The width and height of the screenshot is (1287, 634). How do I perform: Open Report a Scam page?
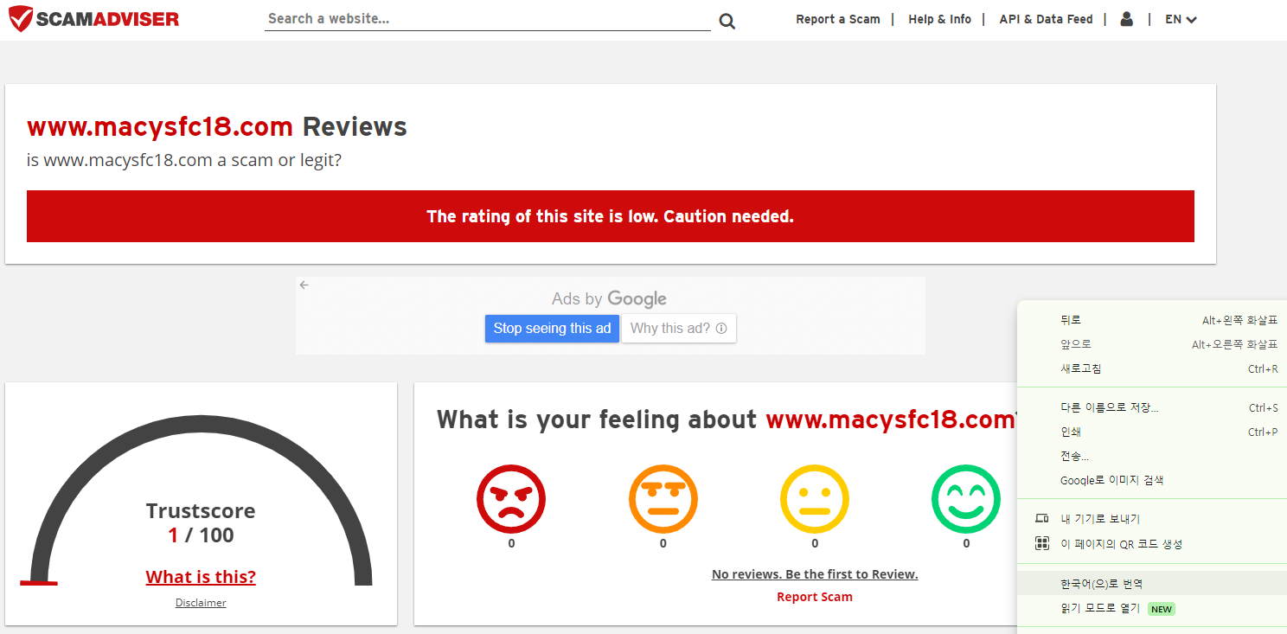pos(838,19)
